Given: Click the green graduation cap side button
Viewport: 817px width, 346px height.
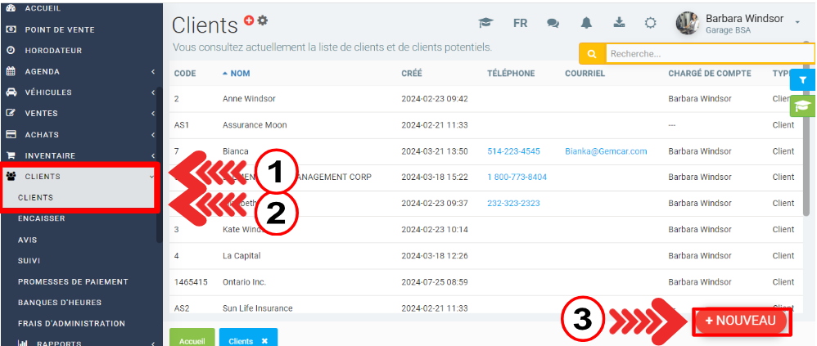Looking at the screenshot, I should (x=802, y=106).
